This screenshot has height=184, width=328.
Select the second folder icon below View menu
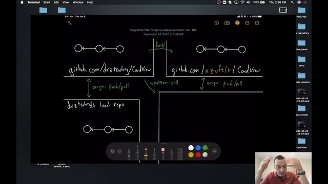(x=61, y=10)
